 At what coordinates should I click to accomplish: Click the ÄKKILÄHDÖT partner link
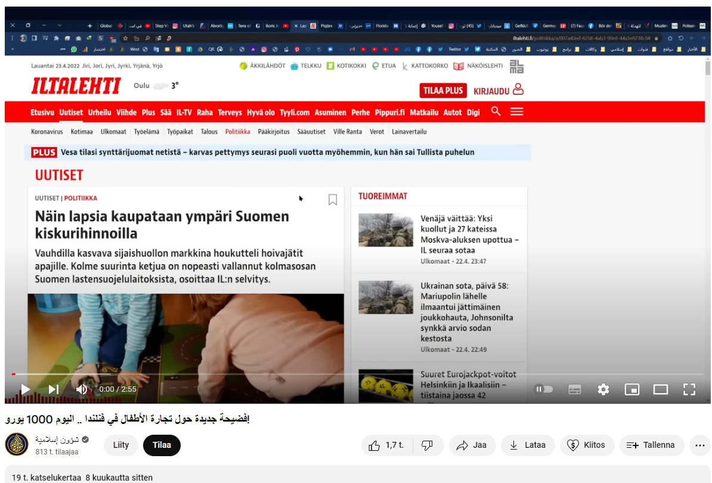click(x=262, y=66)
